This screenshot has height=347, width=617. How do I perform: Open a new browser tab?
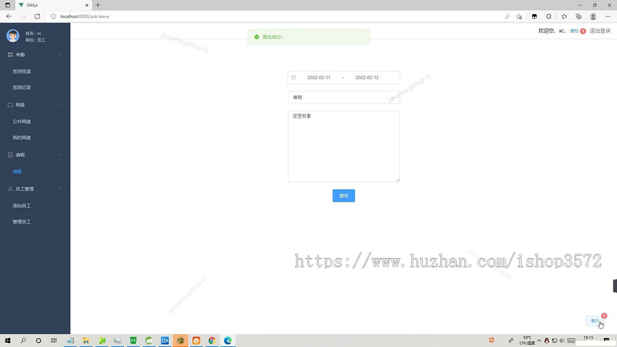coord(97,5)
